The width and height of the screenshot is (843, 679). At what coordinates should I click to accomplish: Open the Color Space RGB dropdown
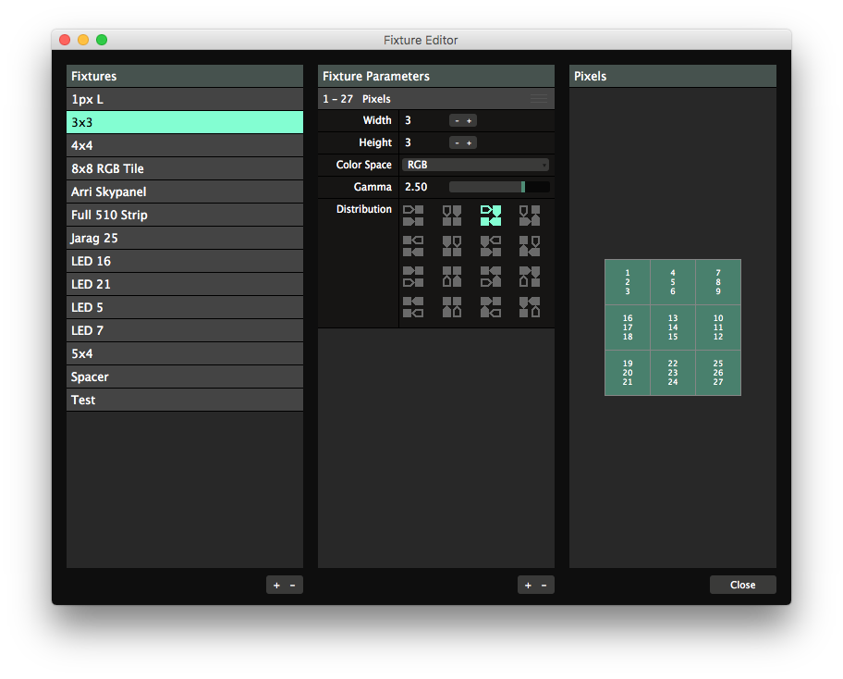tap(475, 165)
